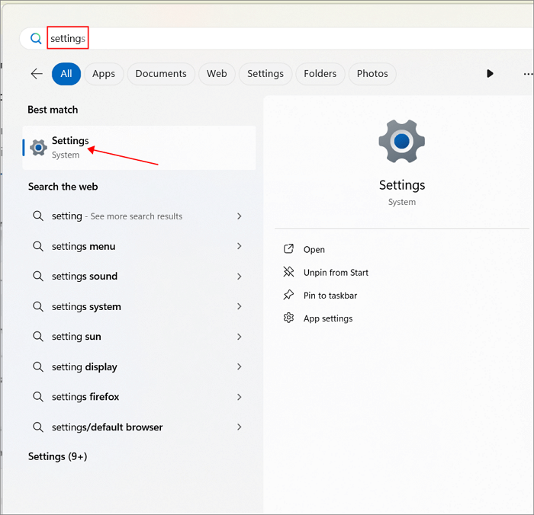Click magnifier icon beside 'settings/default browser'
The height and width of the screenshot is (515, 534).
[38, 427]
